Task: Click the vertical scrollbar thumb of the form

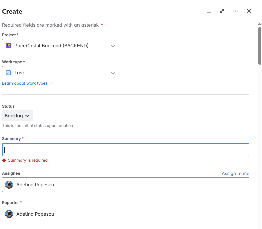Action: click(x=260, y=45)
